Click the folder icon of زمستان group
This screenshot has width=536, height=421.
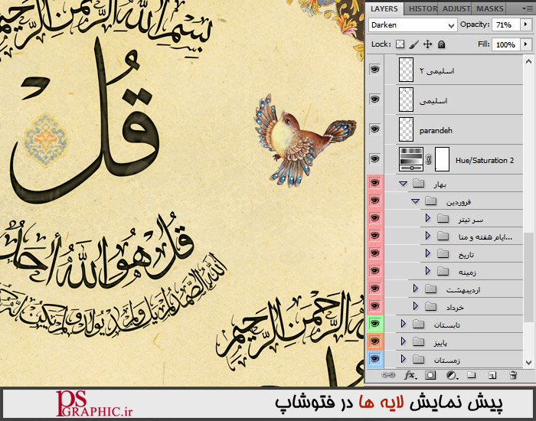pyautogui.click(x=418, y=359)
